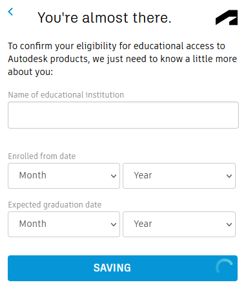Click the chevron on Enrolled from Month
246x298 pixels.
click(114, 176)
